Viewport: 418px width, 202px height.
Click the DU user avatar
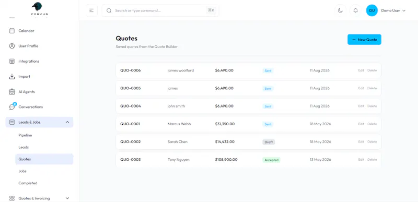tap(371, 10)
